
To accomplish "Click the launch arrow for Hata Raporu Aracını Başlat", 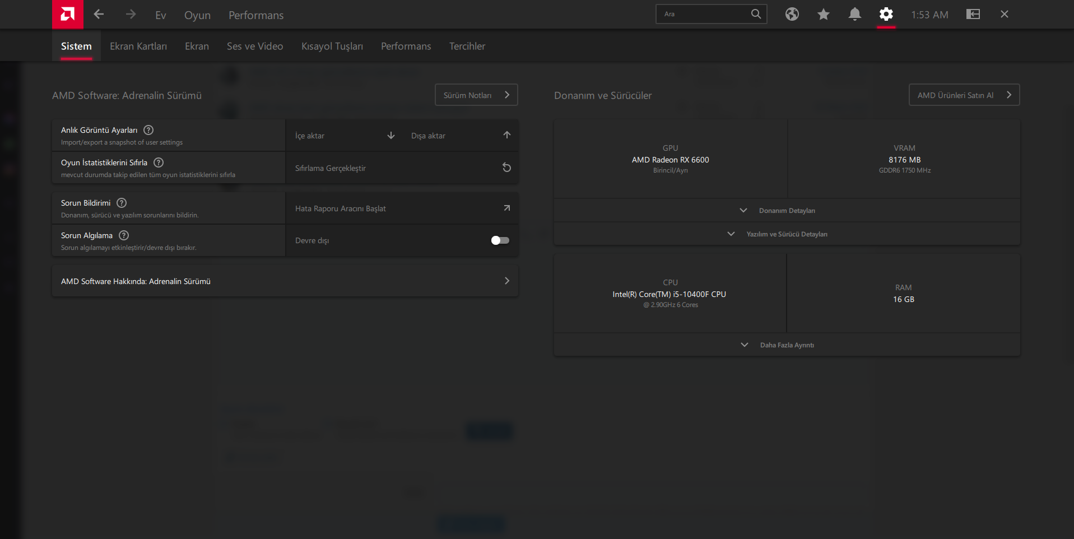I will [506, 208].
